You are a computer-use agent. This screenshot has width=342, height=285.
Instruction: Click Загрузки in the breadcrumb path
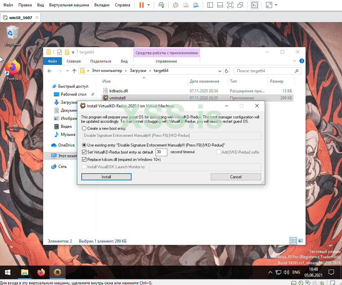[138, 71]
